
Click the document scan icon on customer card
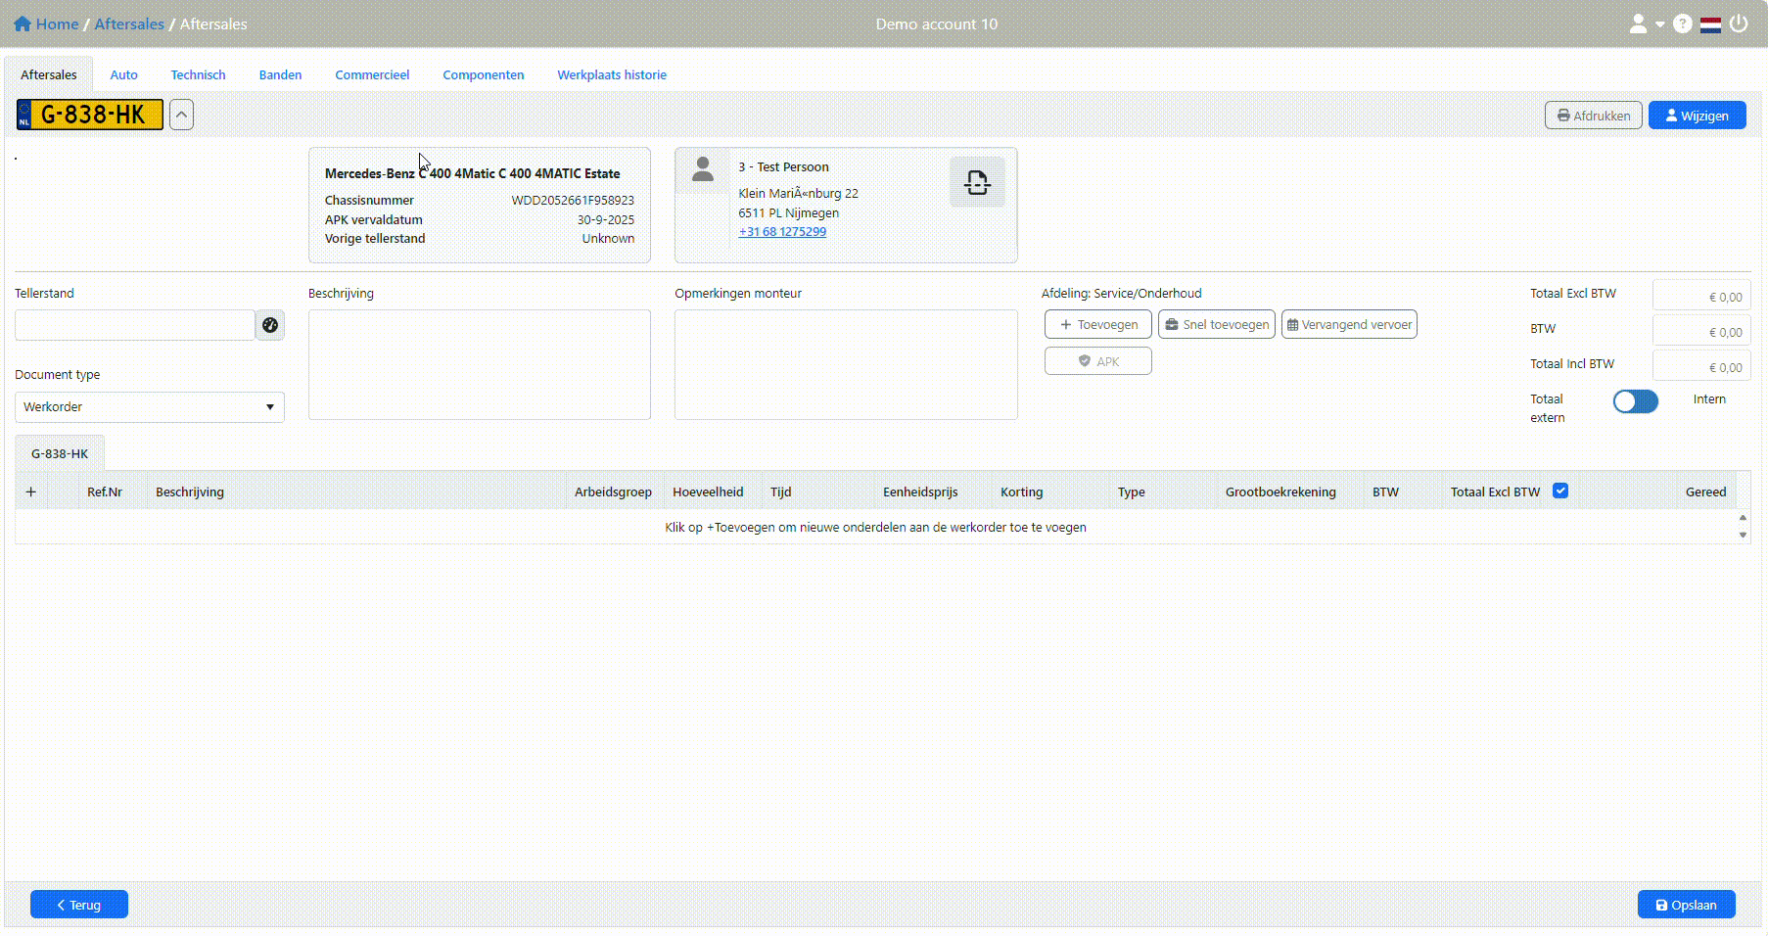coord(977,182)
